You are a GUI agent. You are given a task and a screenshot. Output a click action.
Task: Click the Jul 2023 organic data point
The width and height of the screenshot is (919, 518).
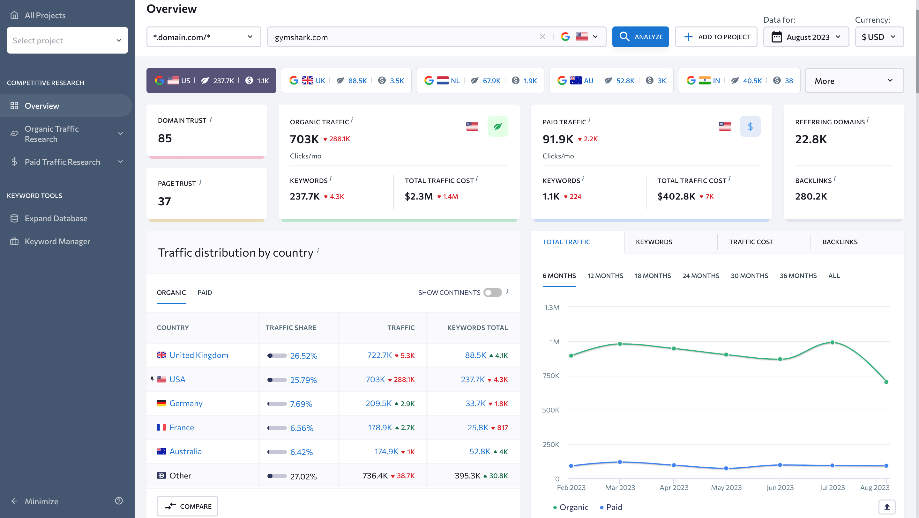[832, 342]
